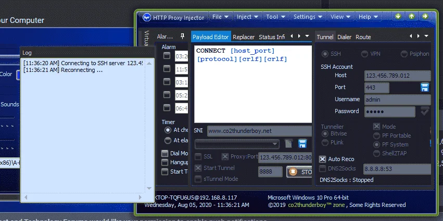Toggle the Start Tunnel checkbox
This screenshot has width=443, height=221.
[x=198, y=168]
